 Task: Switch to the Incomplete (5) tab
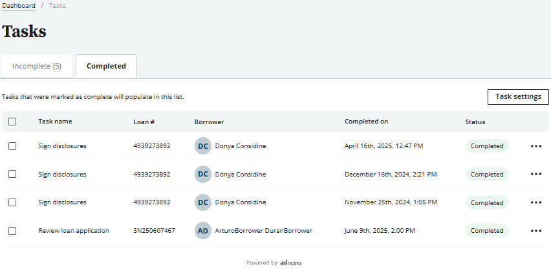[37, 66]
